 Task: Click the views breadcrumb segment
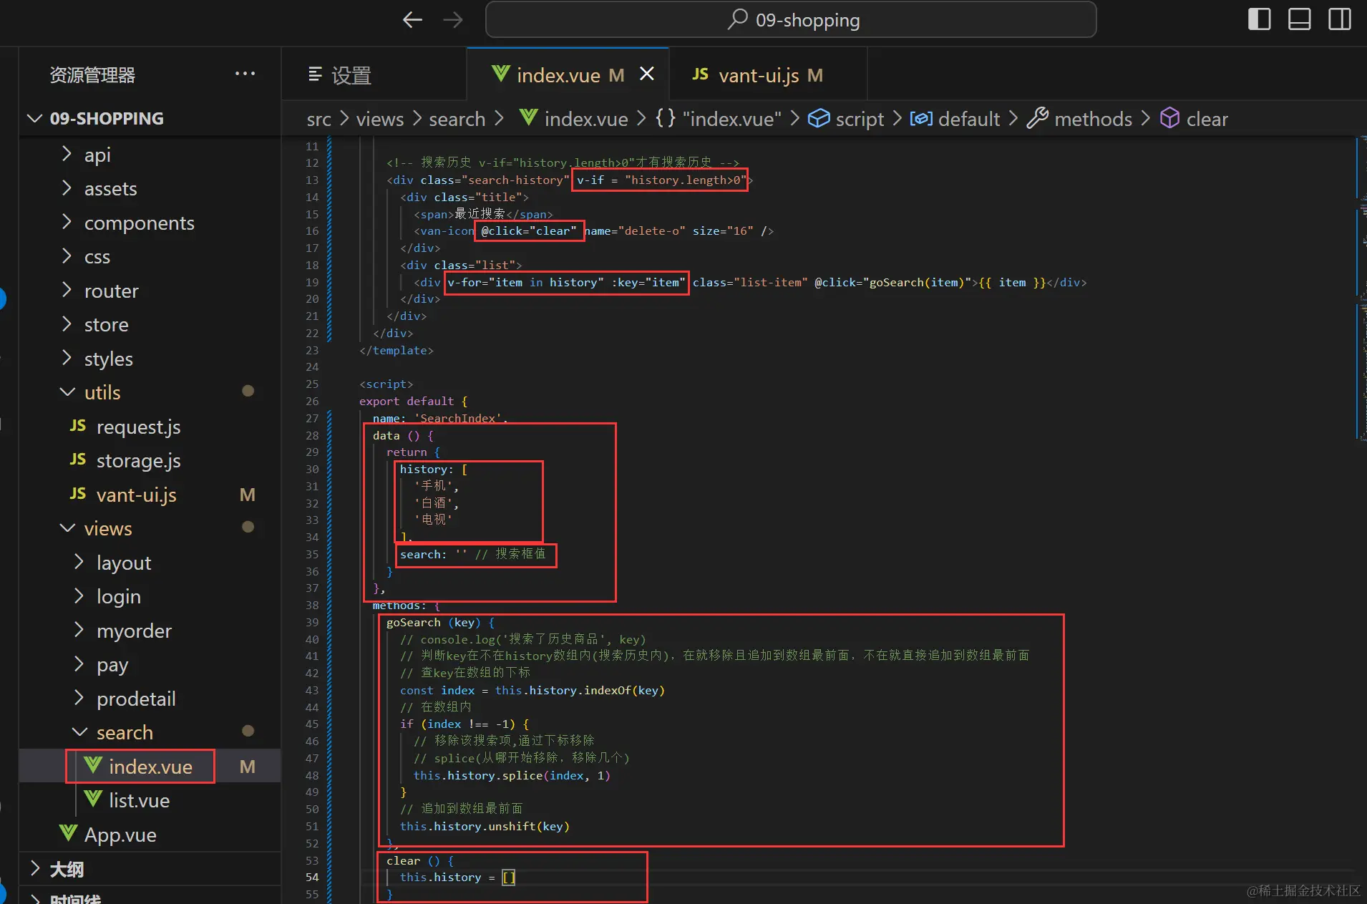point(379,119)
